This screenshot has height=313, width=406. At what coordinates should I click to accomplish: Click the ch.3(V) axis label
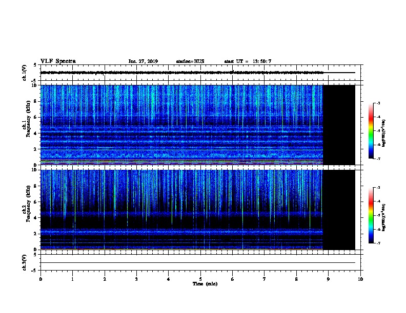coord(24,263)
